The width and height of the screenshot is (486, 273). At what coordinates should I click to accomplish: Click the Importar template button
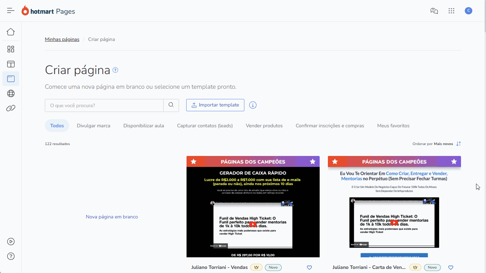[x=215, y=105]
